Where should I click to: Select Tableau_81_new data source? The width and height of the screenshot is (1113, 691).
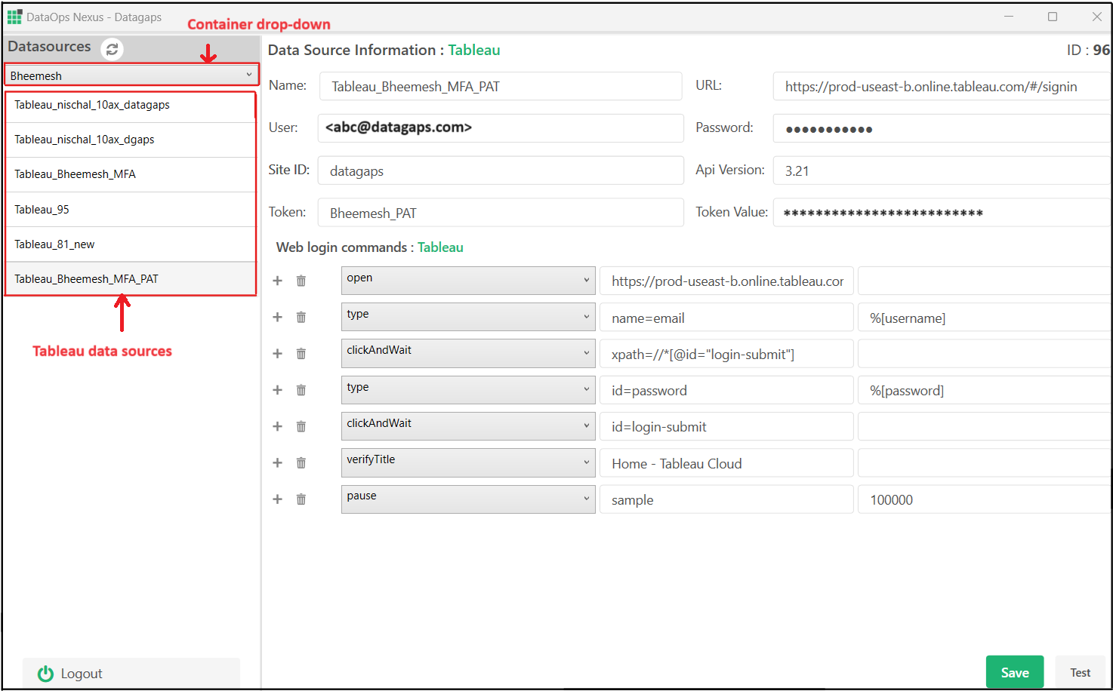tap(54, 244)
